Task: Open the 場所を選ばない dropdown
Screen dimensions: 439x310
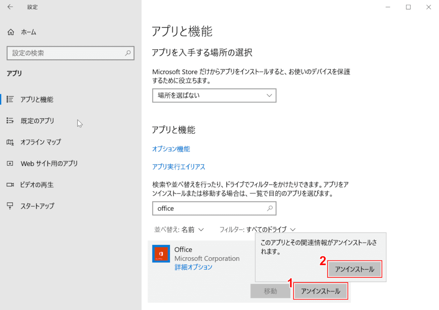Action: tap(214, 96)
